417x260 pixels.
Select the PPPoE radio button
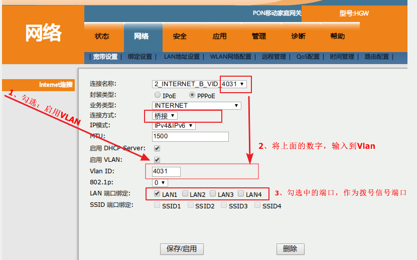192,95
